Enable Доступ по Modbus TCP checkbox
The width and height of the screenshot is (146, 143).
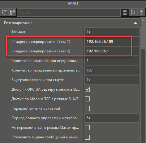87,99
